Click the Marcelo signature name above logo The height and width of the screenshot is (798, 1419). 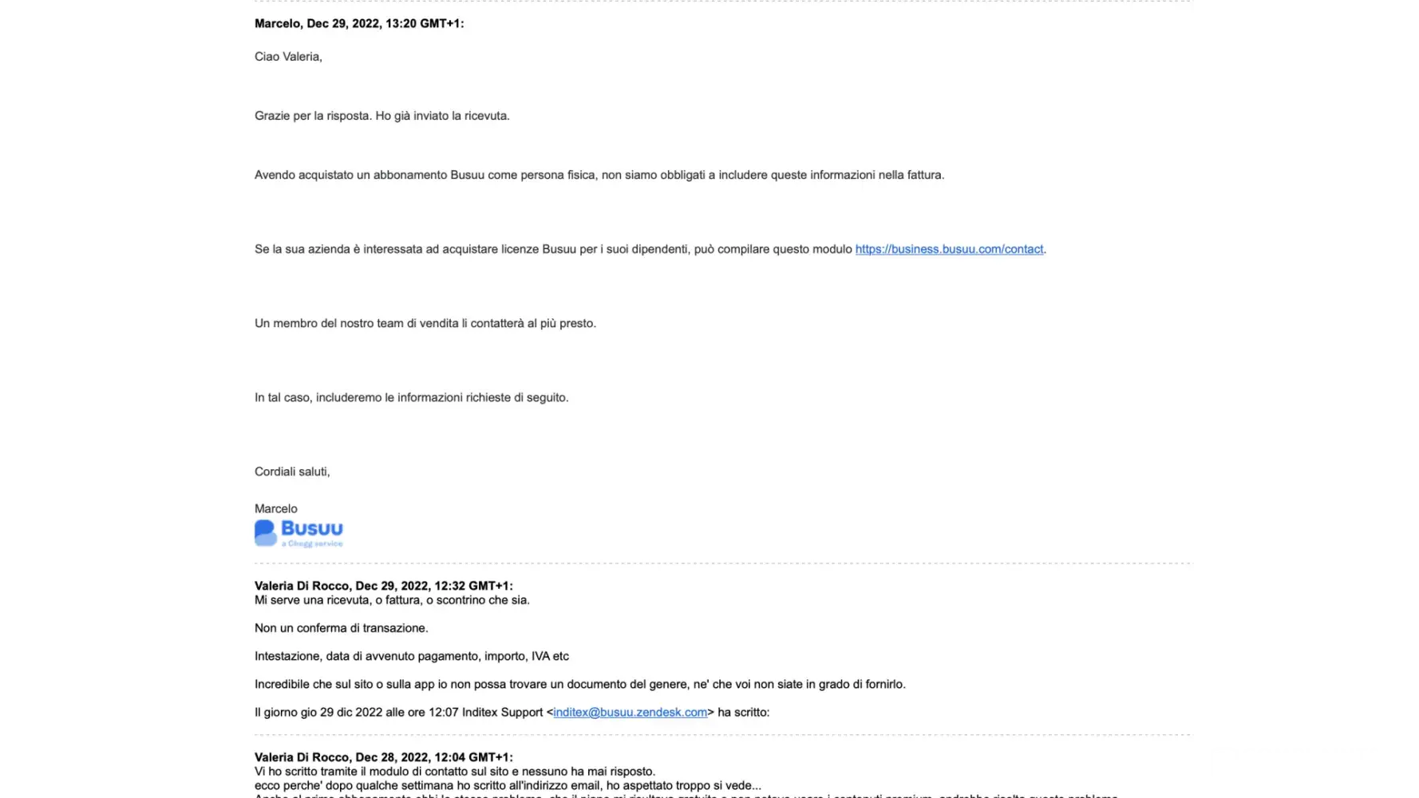276,508
